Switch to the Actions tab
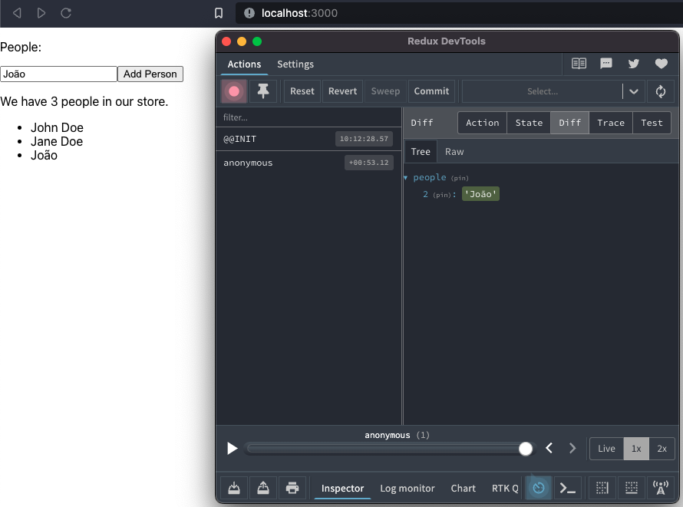The width and height of the screenshot is (683, 507). 244,64
